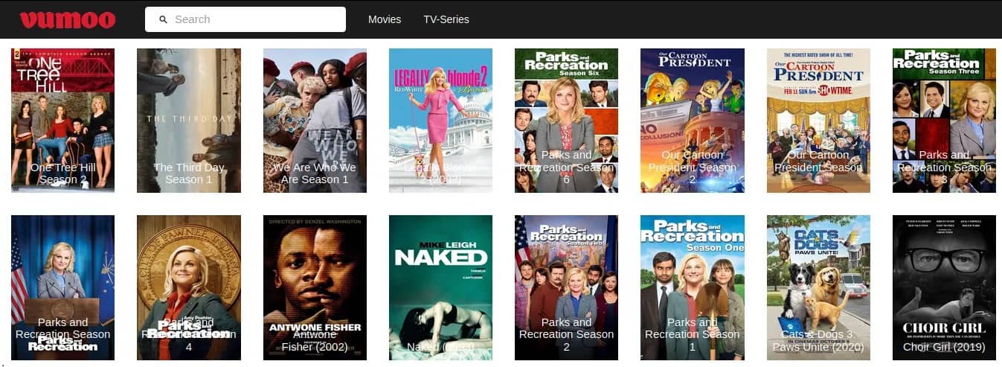The image size is (1002, 367).
Task: Open Parks and Recreation Season 2
Action: [x=566, y=287]
